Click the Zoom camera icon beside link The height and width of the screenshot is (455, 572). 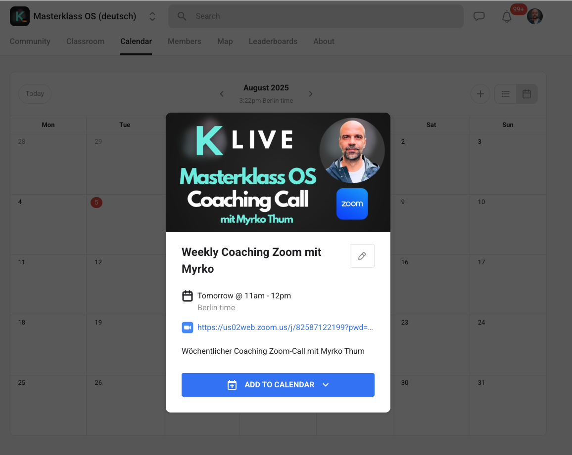187,327
